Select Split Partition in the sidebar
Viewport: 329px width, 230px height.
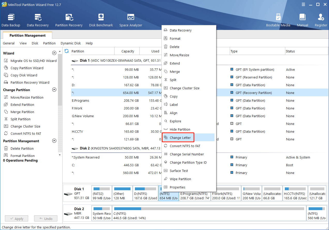tap(17, 119)
